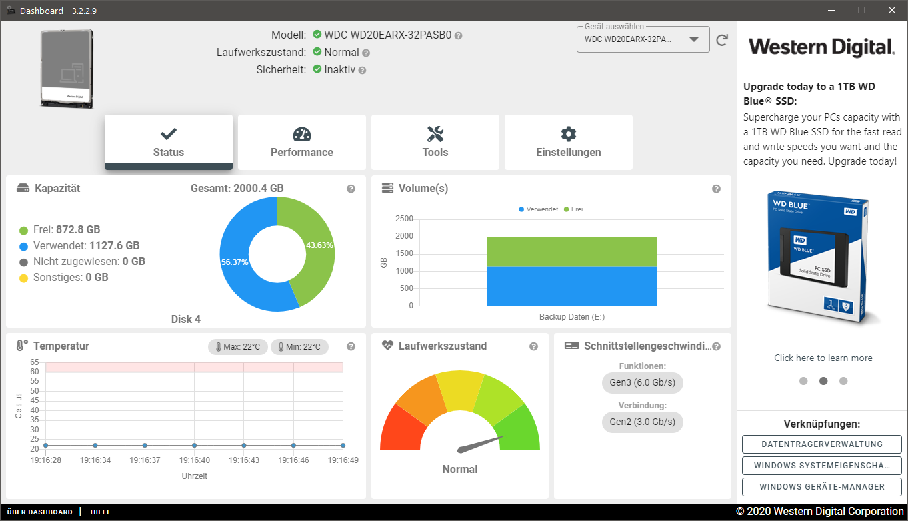Viewport: 908px width, 521px height.
Task: Open the Tools tab
Action: [435, 142]
